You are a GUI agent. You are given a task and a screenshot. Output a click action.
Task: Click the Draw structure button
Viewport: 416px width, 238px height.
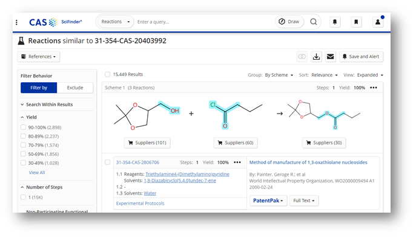tap(289, 22)
